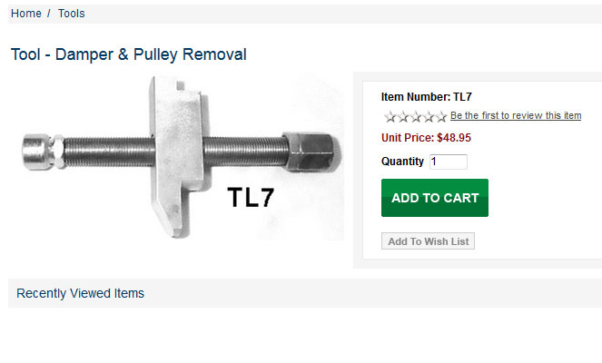Give a four-star rating
This screenshot has height=363, width=602.
(x=429, y=116)
